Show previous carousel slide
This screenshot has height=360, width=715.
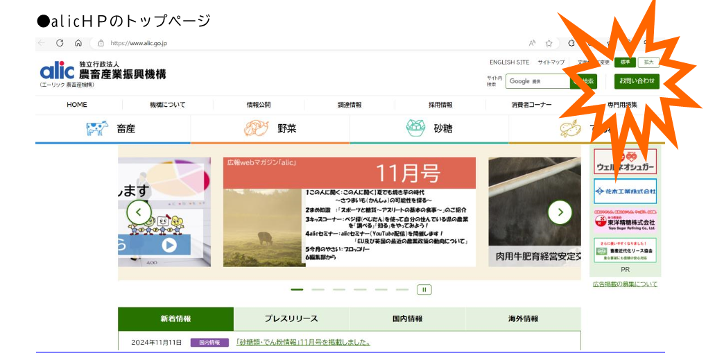pyautogui.click(x=139, y=212)
